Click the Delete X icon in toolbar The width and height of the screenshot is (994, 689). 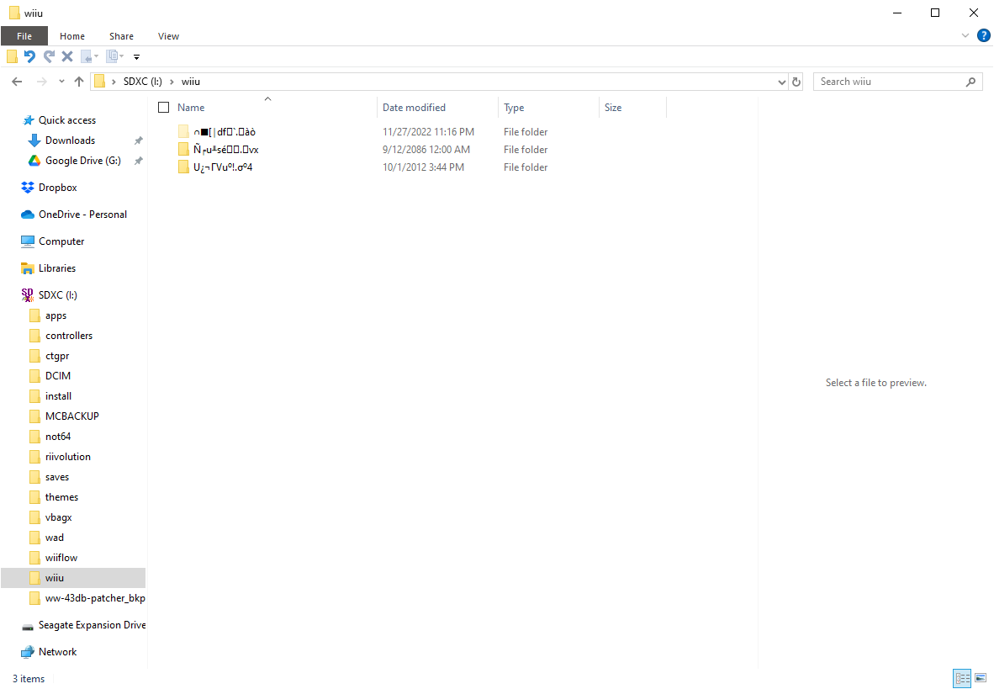point(67,56)
